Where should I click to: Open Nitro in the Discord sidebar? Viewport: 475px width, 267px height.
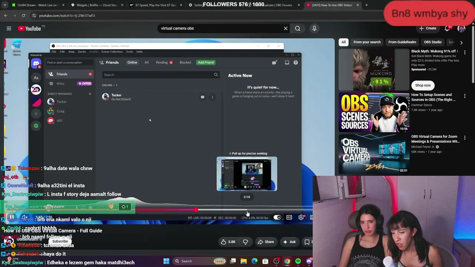(70, 83)
